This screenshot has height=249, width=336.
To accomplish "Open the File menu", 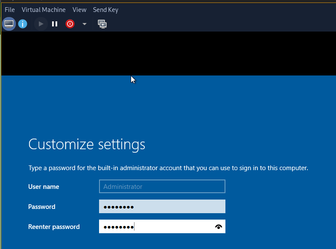I will point(10,10).
